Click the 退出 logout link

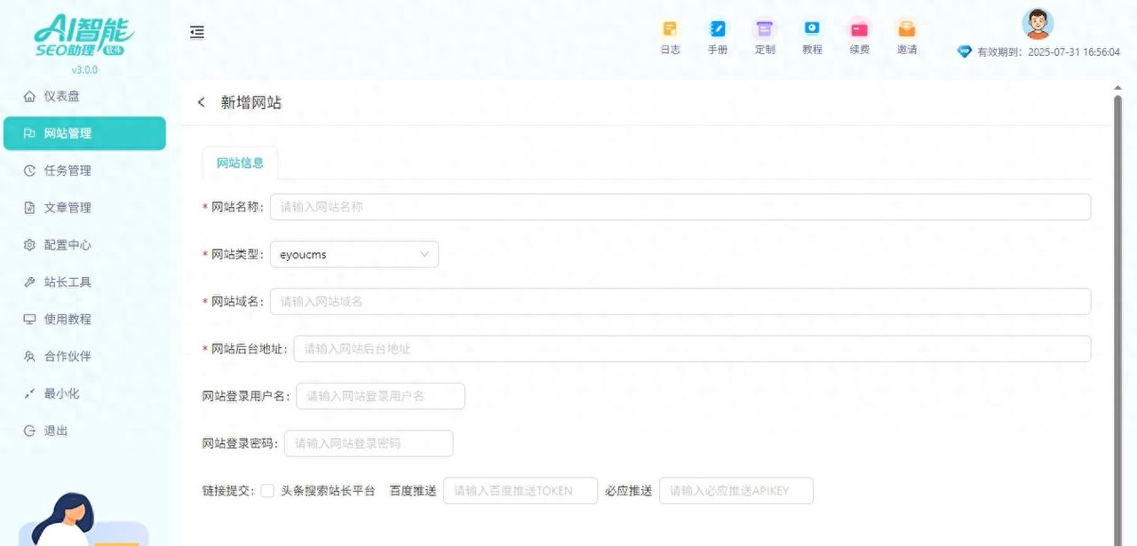[56, 431]
